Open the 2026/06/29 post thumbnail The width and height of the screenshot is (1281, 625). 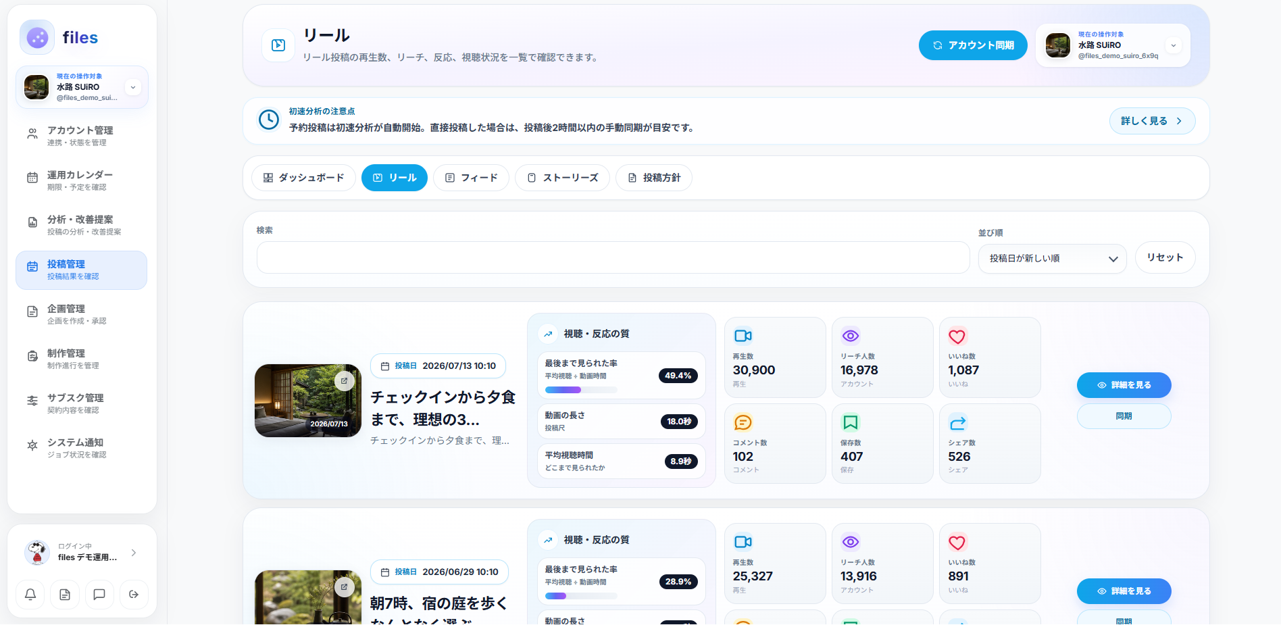tap(308, 597)
